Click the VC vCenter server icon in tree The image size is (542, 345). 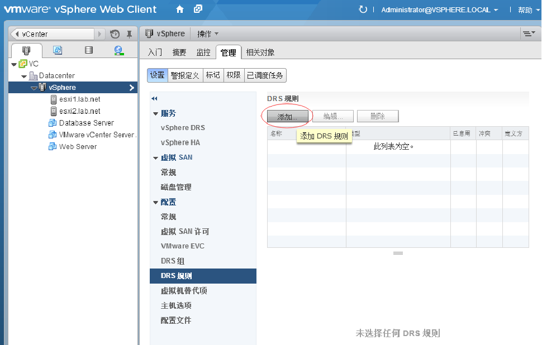click(23, 64)
